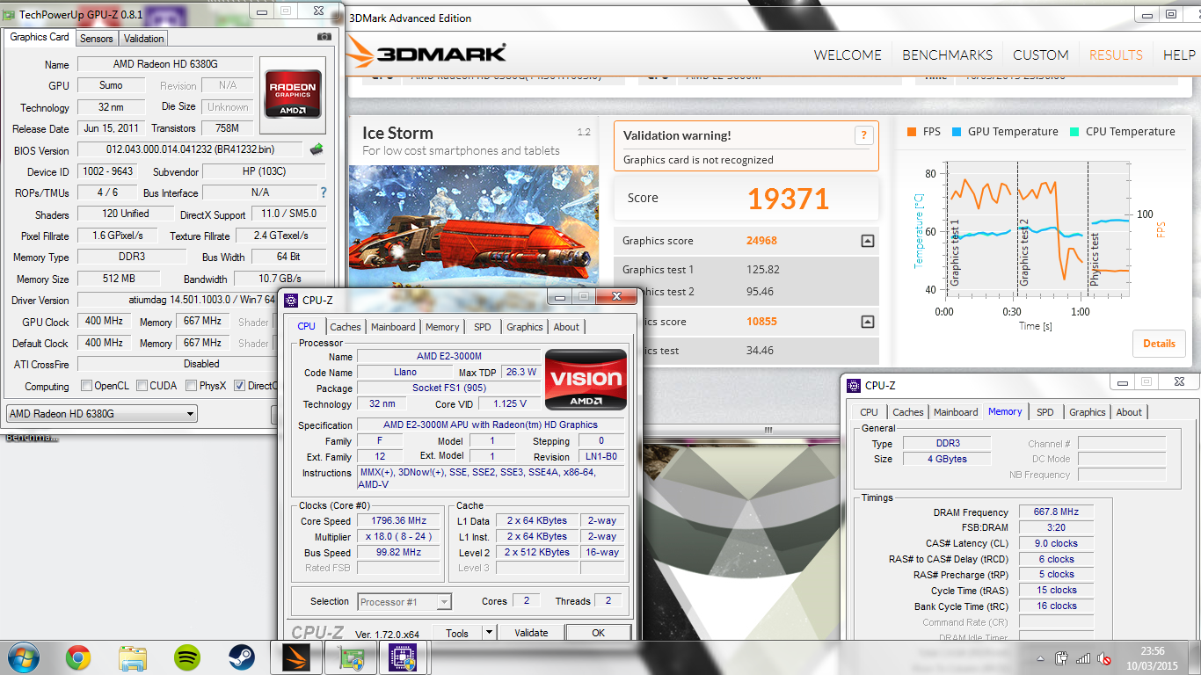Toggle the DirectCompute checkbox in GPU-Z
Viewport: 1201px width, 675px height.
point(239,386)
